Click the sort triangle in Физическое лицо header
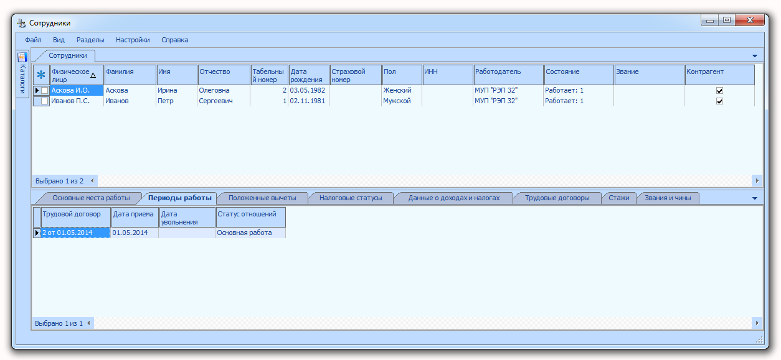The image size is (781, 360). [x=93, y=75]
